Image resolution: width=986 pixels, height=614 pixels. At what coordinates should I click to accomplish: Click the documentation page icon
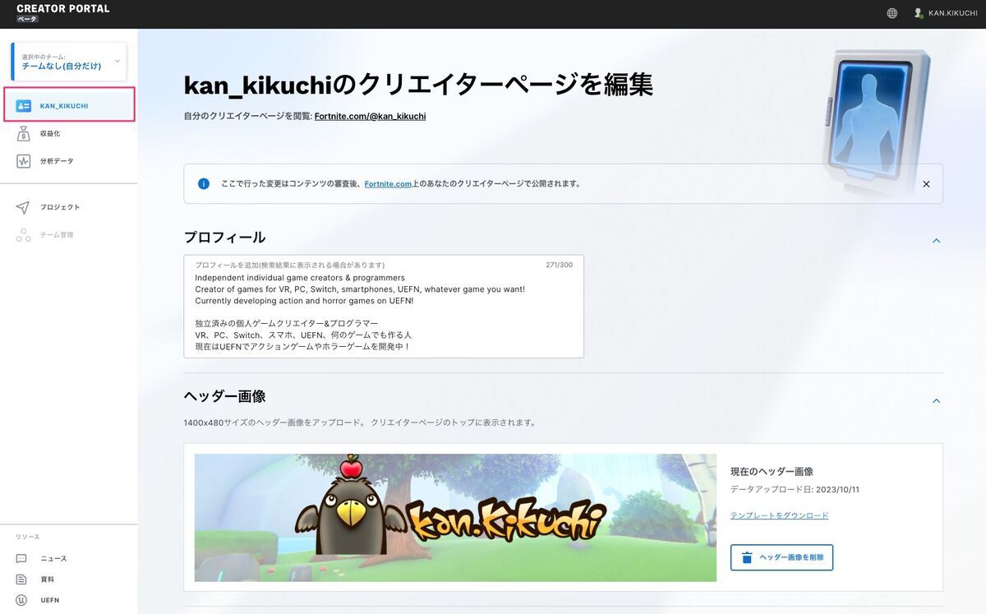pyautogui.click(x=21, y=579)
